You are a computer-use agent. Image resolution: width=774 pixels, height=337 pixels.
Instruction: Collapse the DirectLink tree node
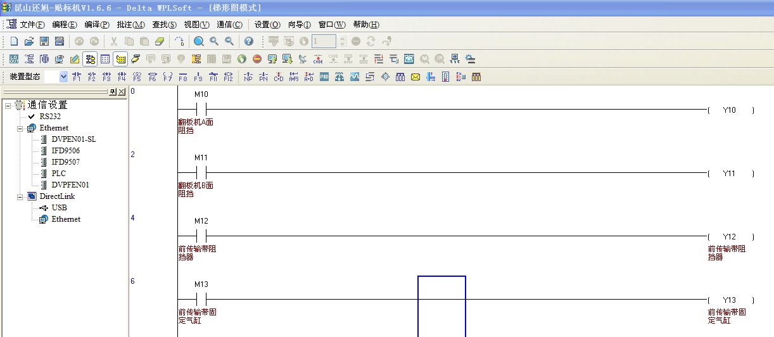(20, 196)
